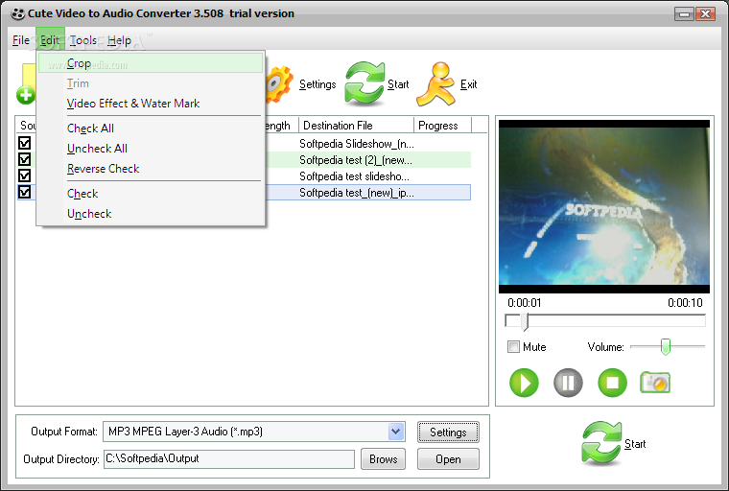Click the green arrows Start icon in toolbar
729x491 pixels.
(x=364, y=83)
